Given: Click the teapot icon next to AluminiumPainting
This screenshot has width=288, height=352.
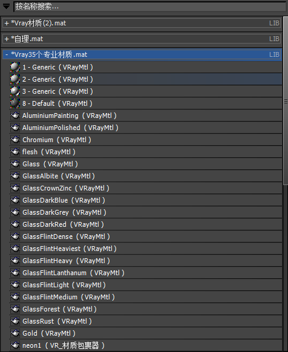Looking at the screenshot, I should point(15,116).
